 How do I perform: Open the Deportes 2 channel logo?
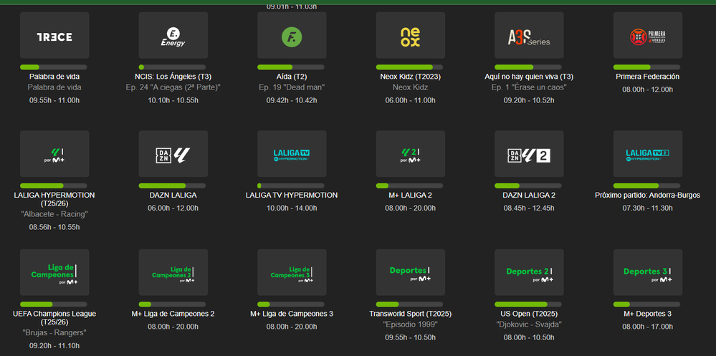pos(529,273)
